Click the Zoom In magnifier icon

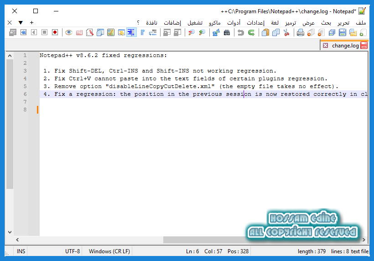pyautogui.click(x=202, y=32)
